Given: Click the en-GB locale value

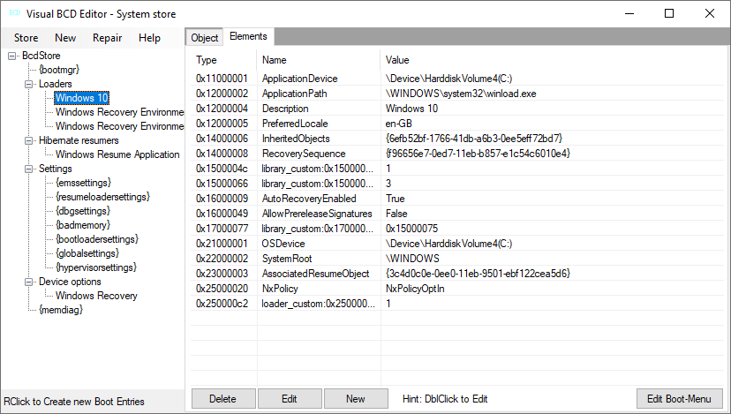Looking at the screenshot, I should (x=399, y=124).
